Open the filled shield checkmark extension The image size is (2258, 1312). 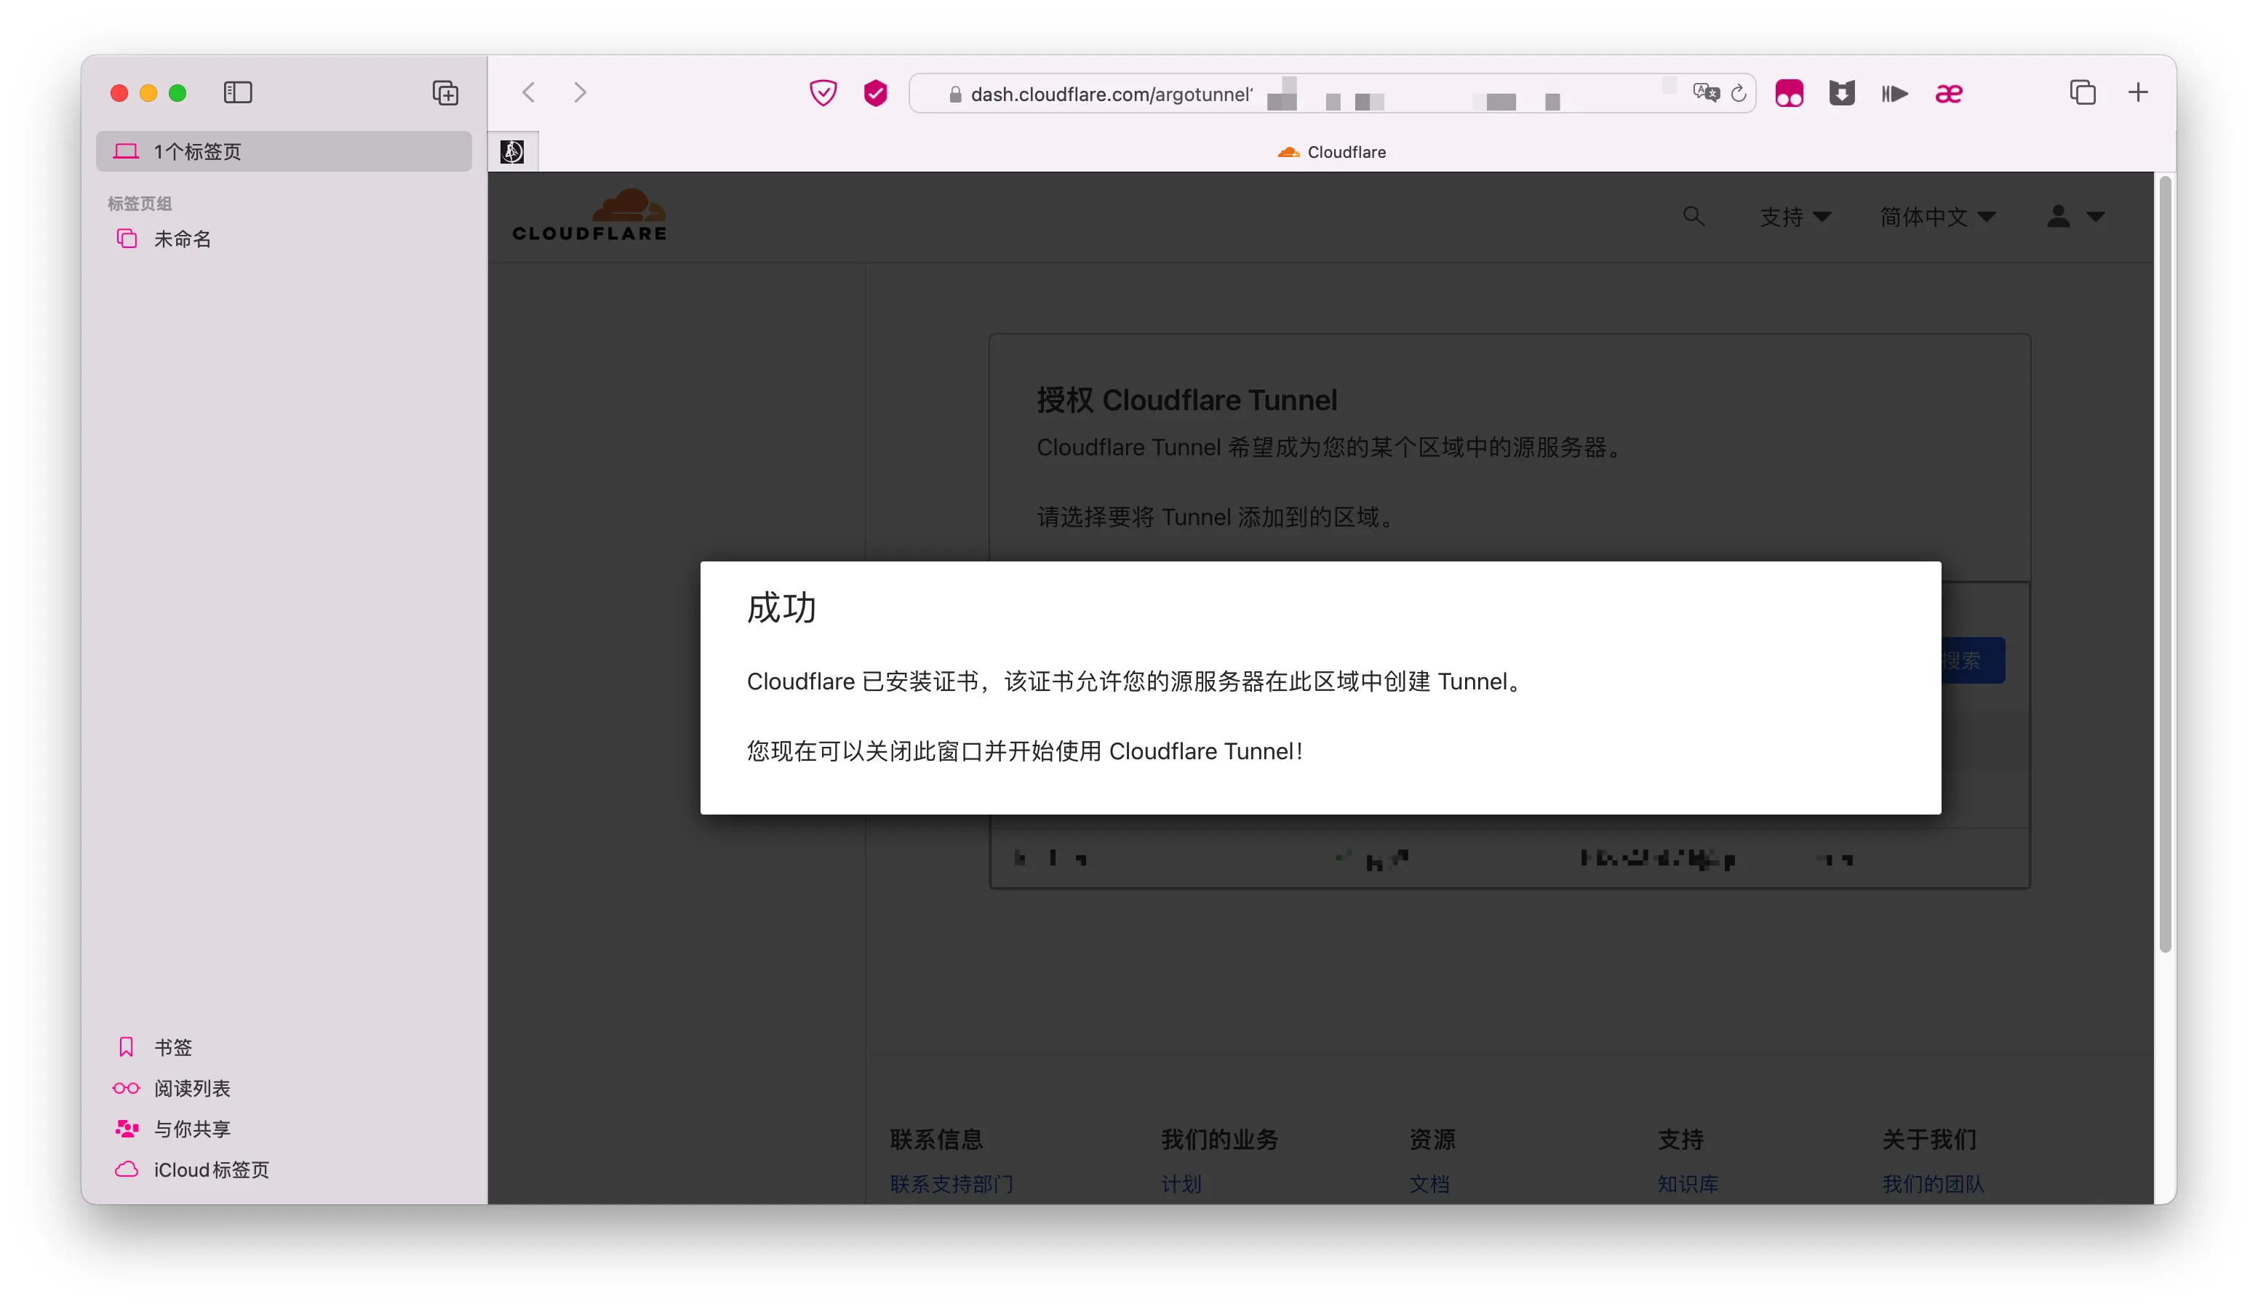875,92
